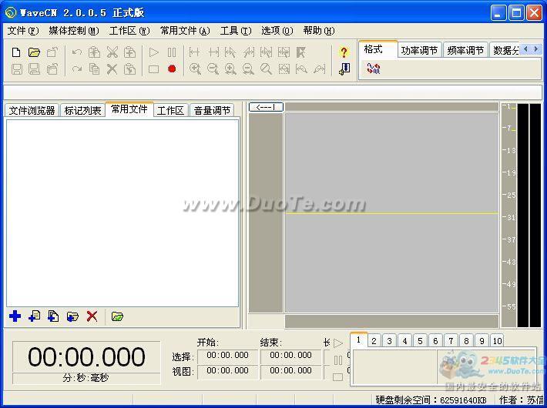Switch to the 音量调节 tab

coord(212,110)
